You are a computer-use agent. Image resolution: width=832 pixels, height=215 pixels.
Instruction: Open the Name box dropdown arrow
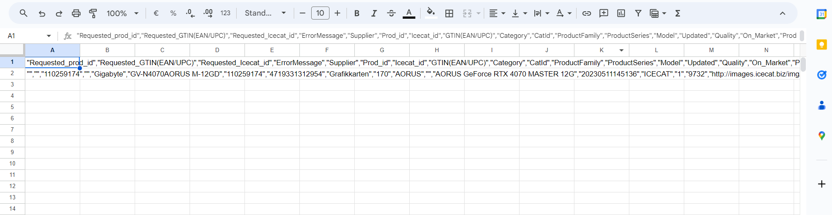[x=49, y=36]
